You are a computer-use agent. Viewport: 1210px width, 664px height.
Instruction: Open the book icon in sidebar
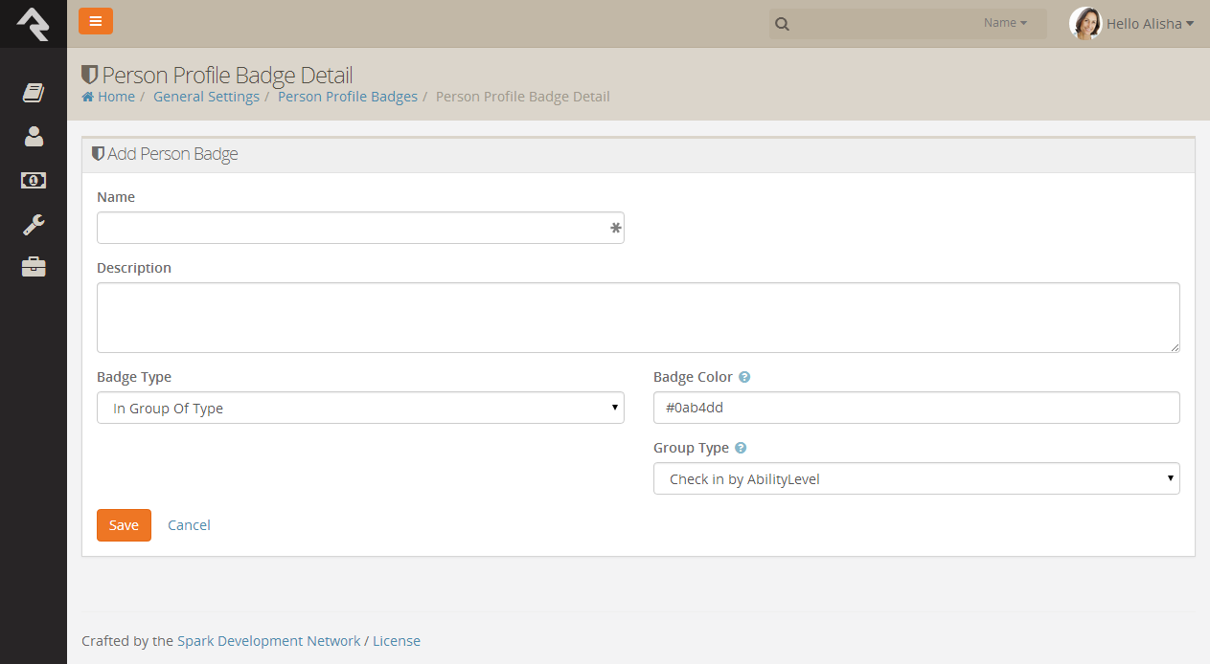(34, 93)
